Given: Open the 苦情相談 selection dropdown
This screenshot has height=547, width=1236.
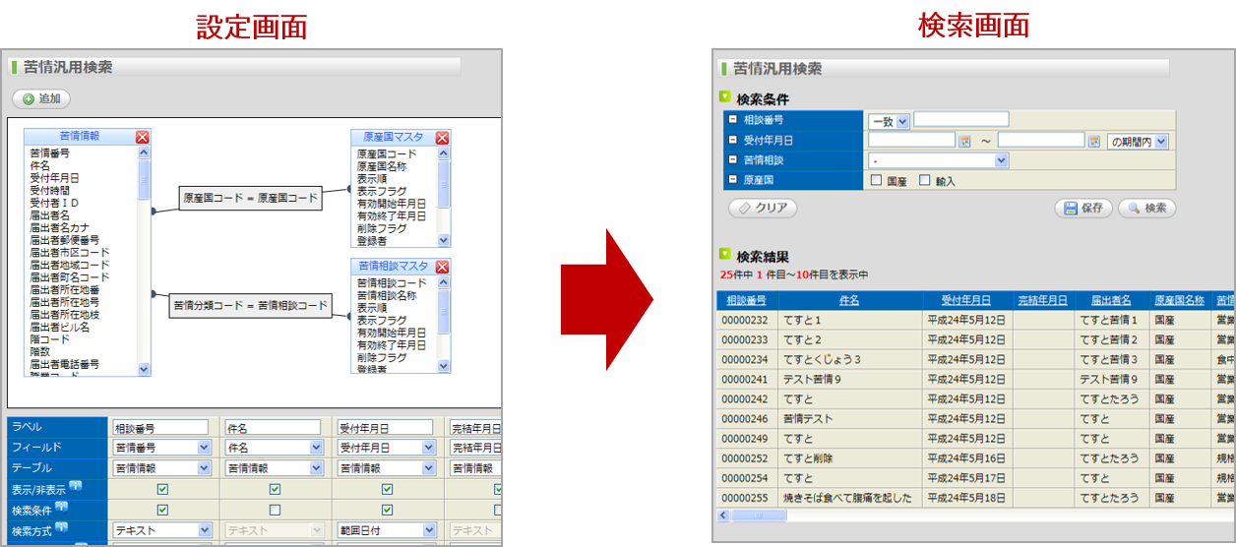Looking at the screenshot, I should 939,160.
